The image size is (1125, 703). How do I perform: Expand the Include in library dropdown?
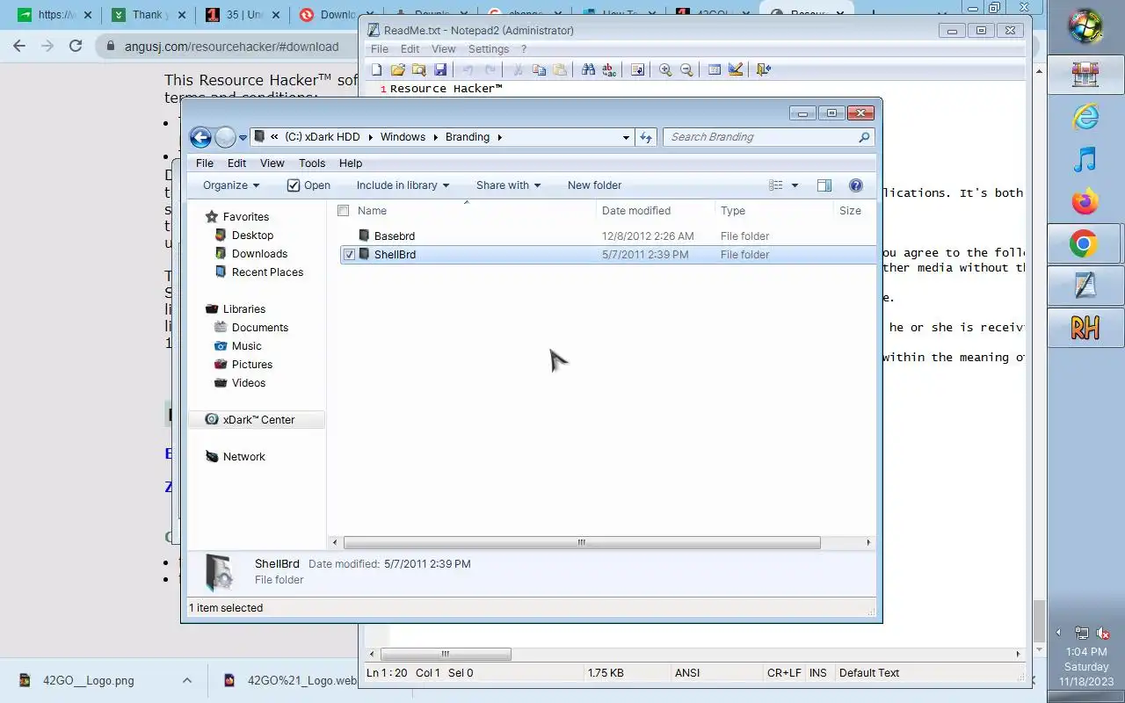pos(403,185)
